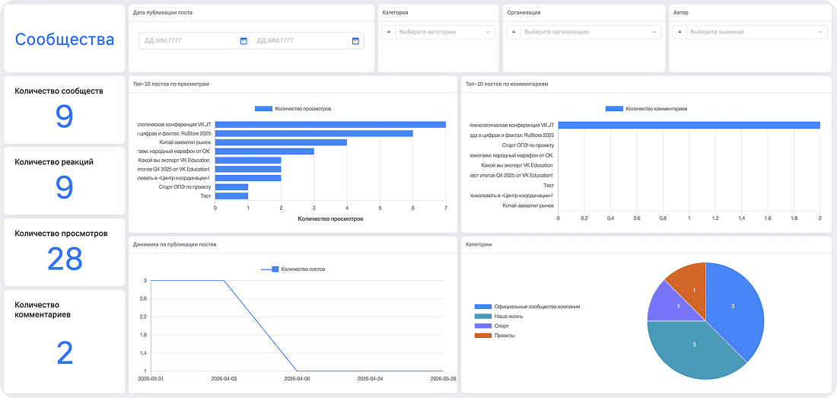Viewport: 837px width, 398px height.
Task: Toggle the Проекты legend swatch
Action: point(483,336)
